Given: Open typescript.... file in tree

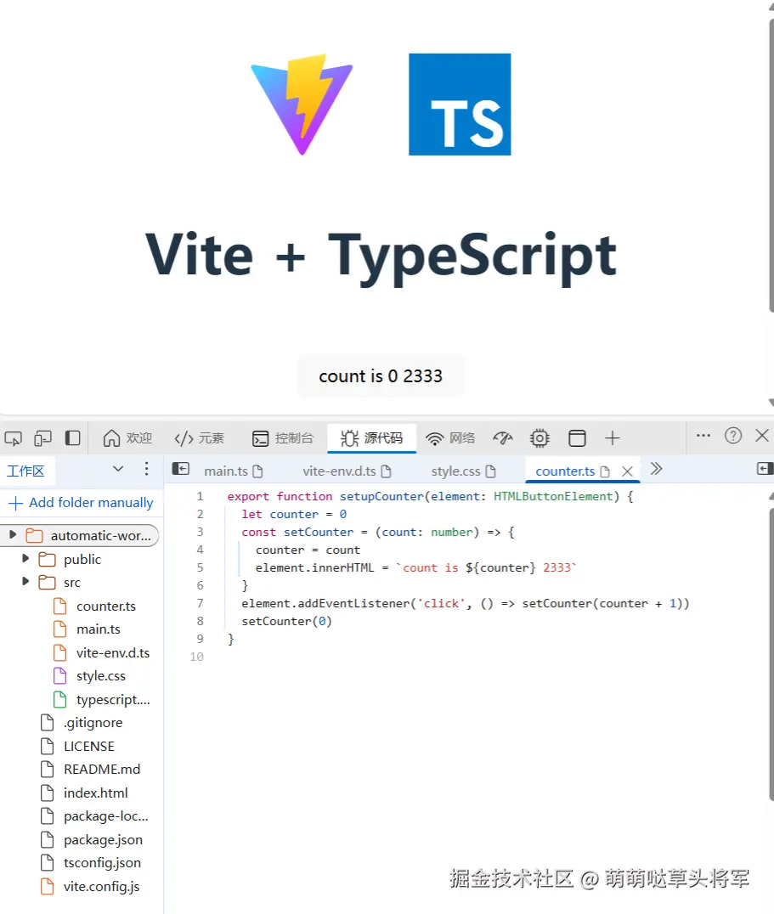Looking at the screenshot, I should (112, 699).
